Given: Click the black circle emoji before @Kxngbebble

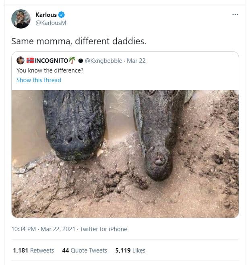Looking at the screenshot, I should click(81, 60).
